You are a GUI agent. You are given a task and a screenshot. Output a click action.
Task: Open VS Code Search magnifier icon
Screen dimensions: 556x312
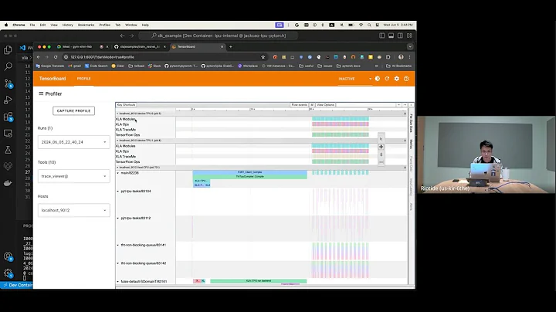[x=8, y=66]
